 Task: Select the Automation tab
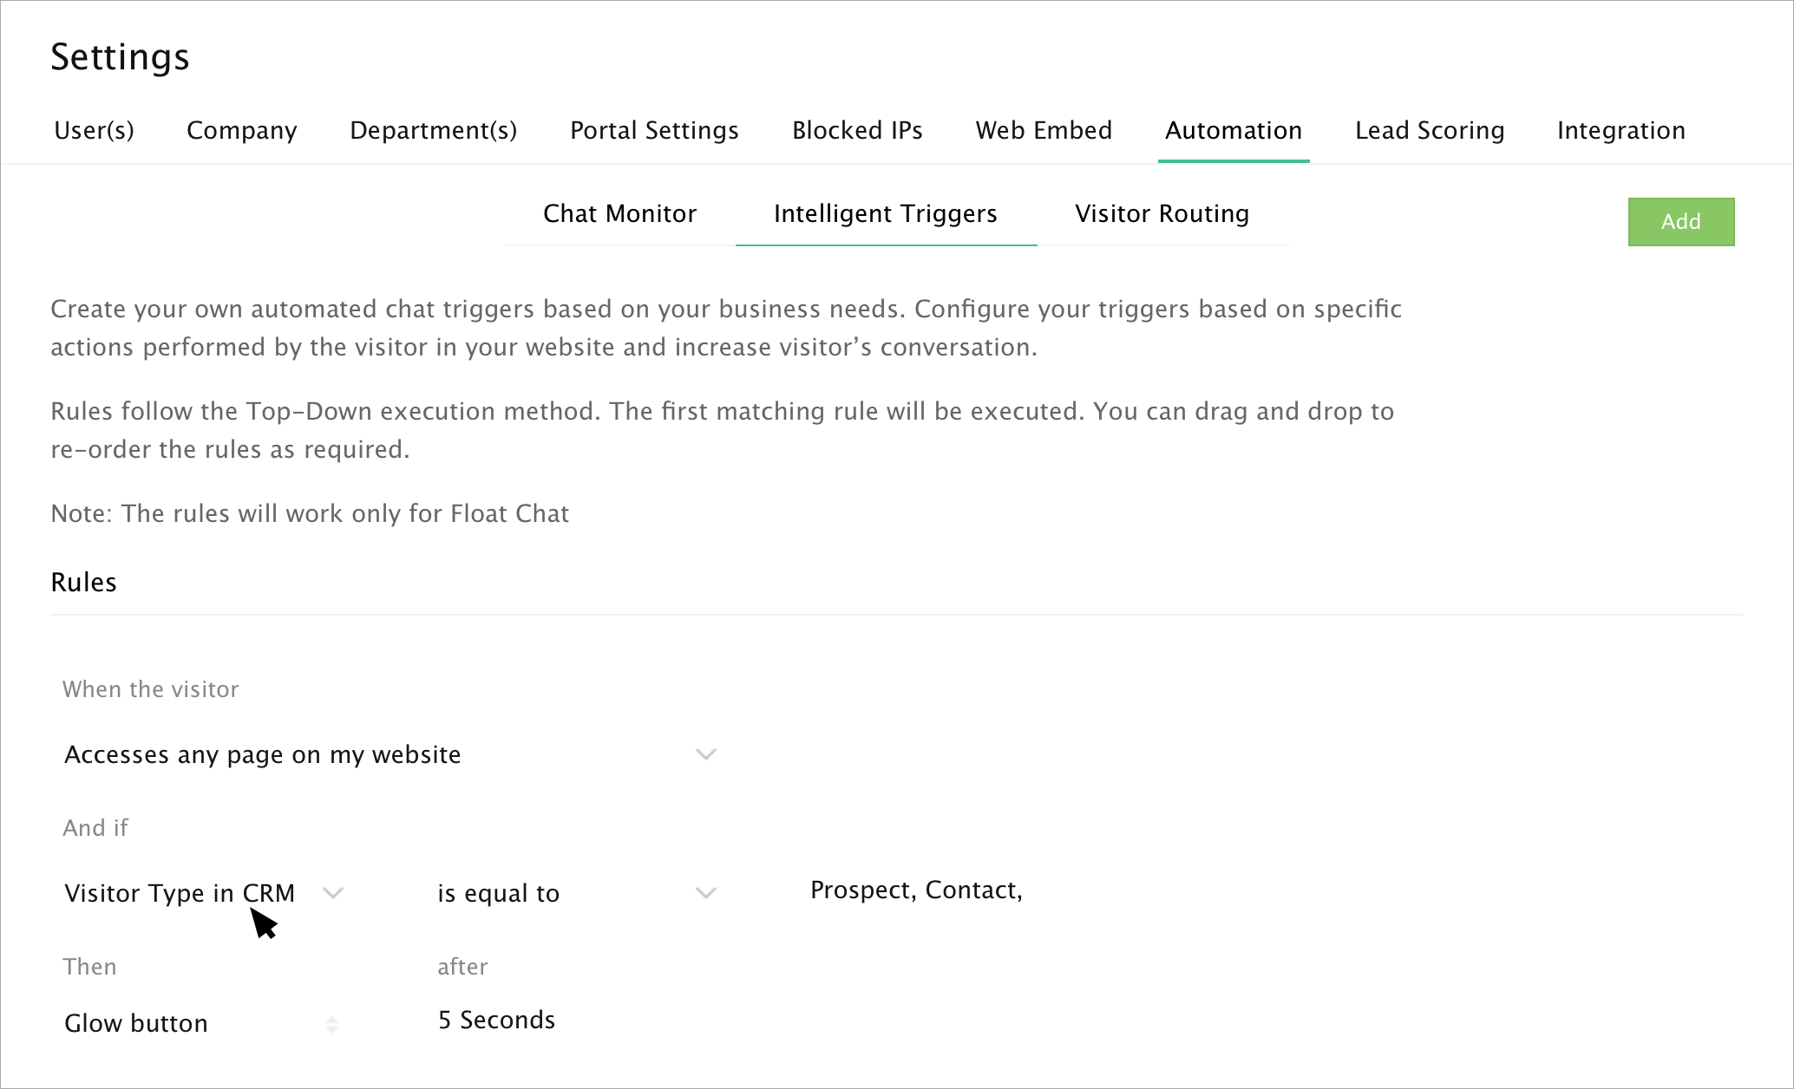tap(1233, 130)
